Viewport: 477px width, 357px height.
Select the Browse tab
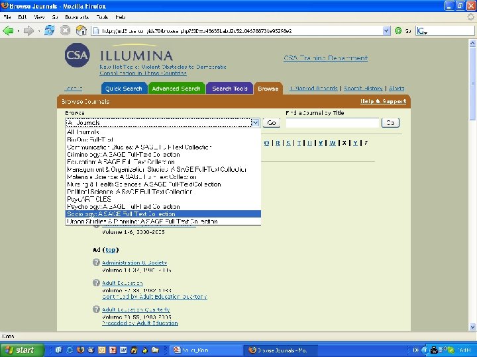pyautogui.click(x=268, y=89)
